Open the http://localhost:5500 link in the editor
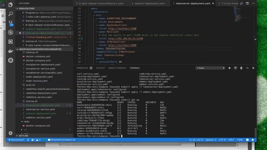The width and height of the screenshot is (267, 150). 122,29
